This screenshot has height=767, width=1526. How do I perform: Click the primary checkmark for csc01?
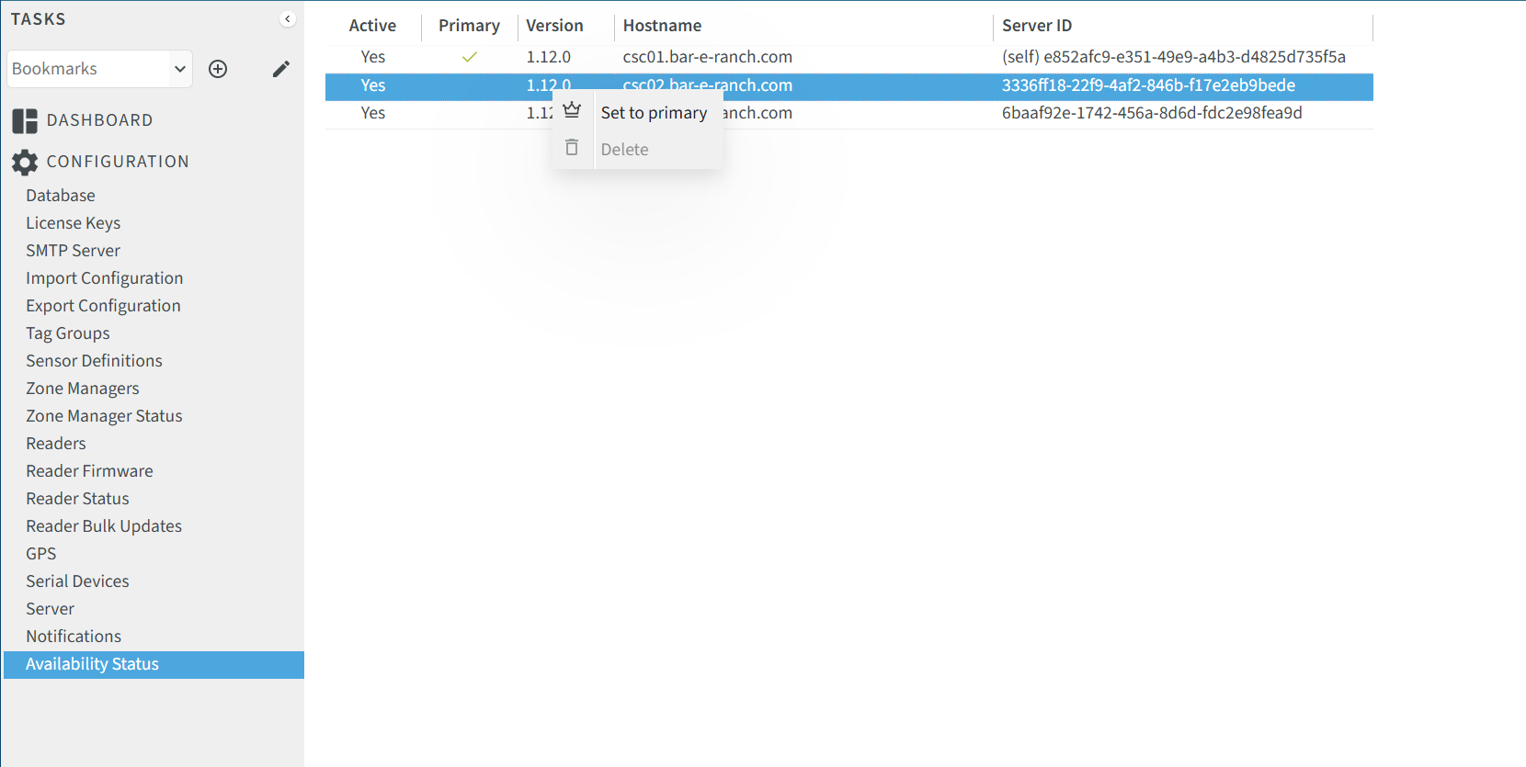469,57
